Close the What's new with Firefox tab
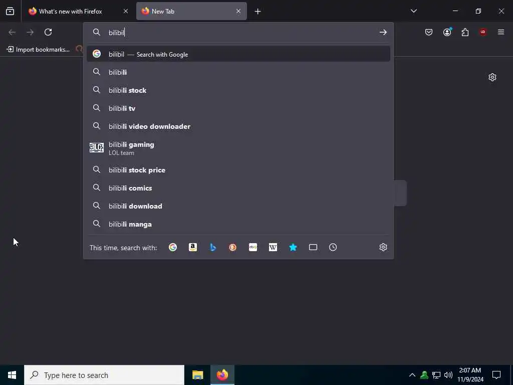513x385 pixels. pyautogui.click(x=126, y=11)
